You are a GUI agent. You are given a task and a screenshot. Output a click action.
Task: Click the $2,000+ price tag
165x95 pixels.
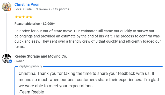click(49, 24)
